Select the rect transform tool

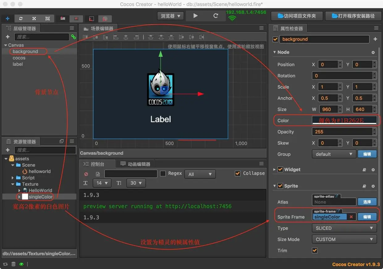(48, 19)
